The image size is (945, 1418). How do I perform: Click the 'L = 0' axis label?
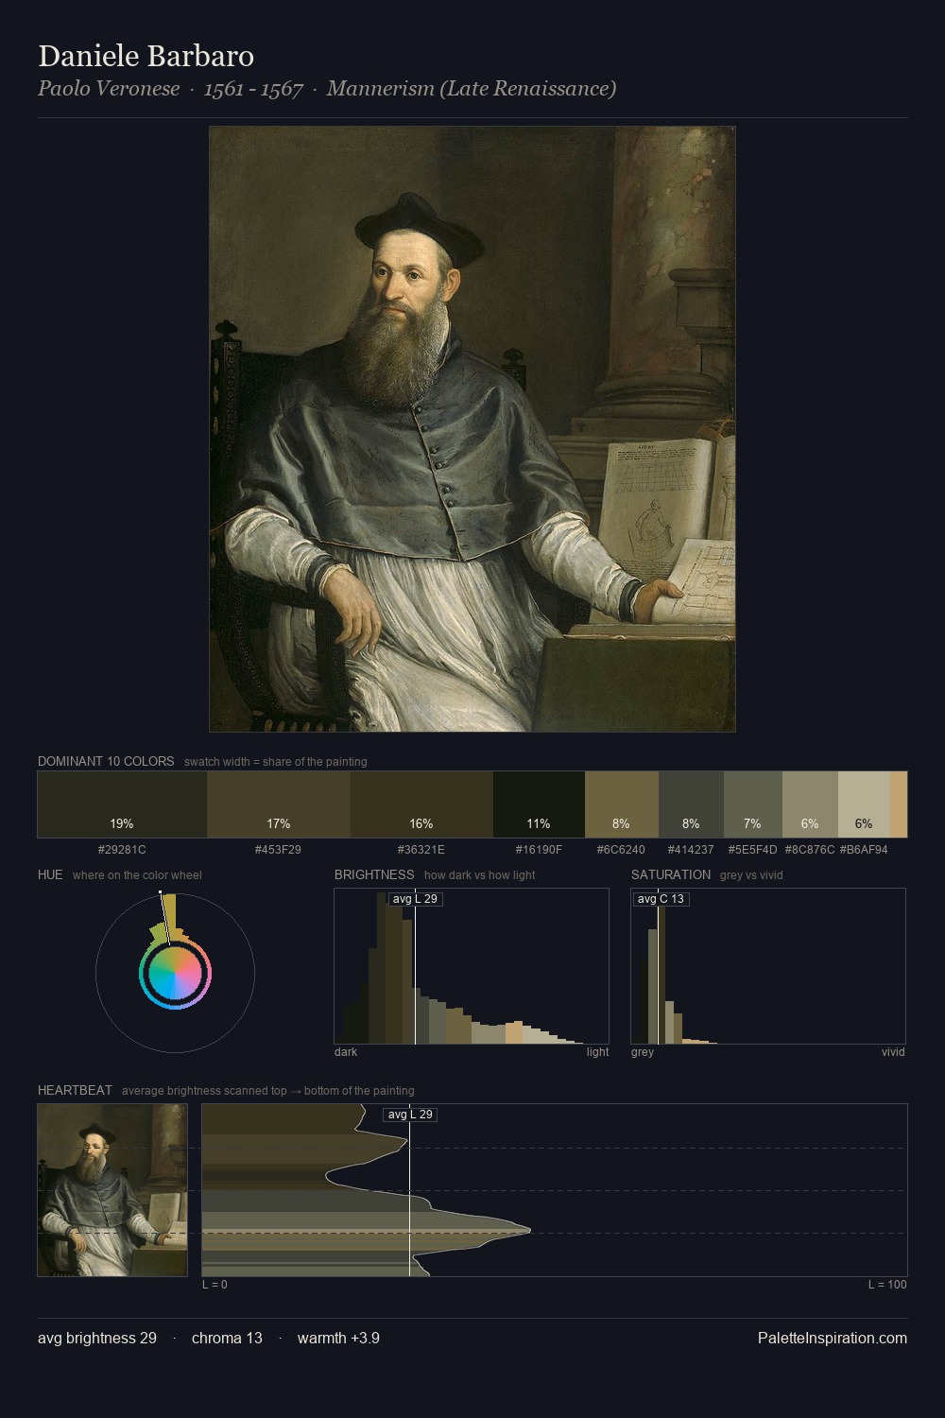[215, 1285]
